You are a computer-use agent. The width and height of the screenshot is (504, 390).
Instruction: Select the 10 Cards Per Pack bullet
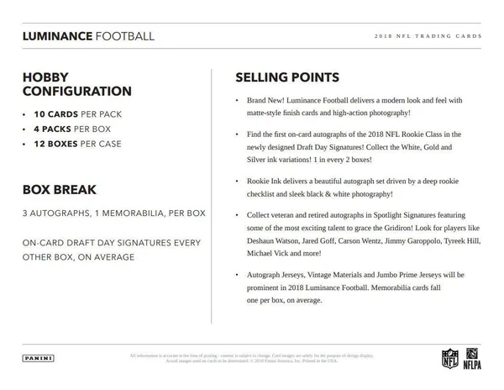pos(78,114)
